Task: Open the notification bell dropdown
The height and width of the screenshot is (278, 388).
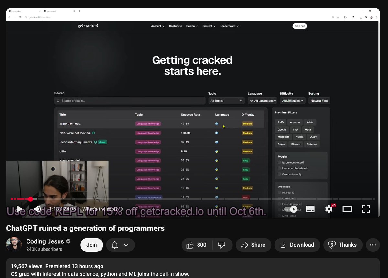Action: 120,245
